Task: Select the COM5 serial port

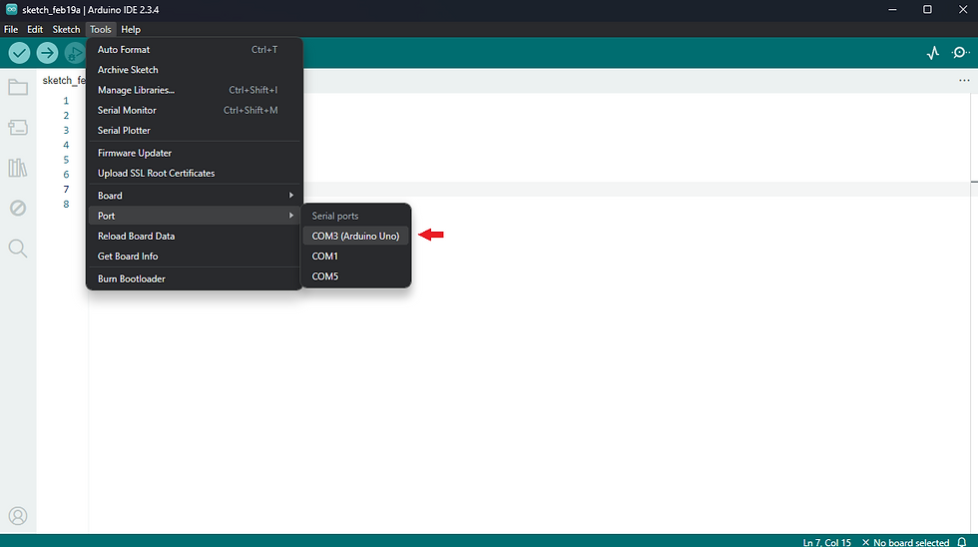Action: click(x=355, y=275)
